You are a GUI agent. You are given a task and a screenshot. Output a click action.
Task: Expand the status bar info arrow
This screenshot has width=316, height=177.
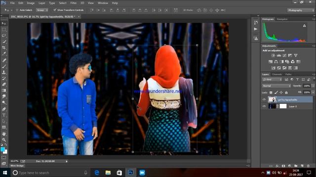(67, 161)
